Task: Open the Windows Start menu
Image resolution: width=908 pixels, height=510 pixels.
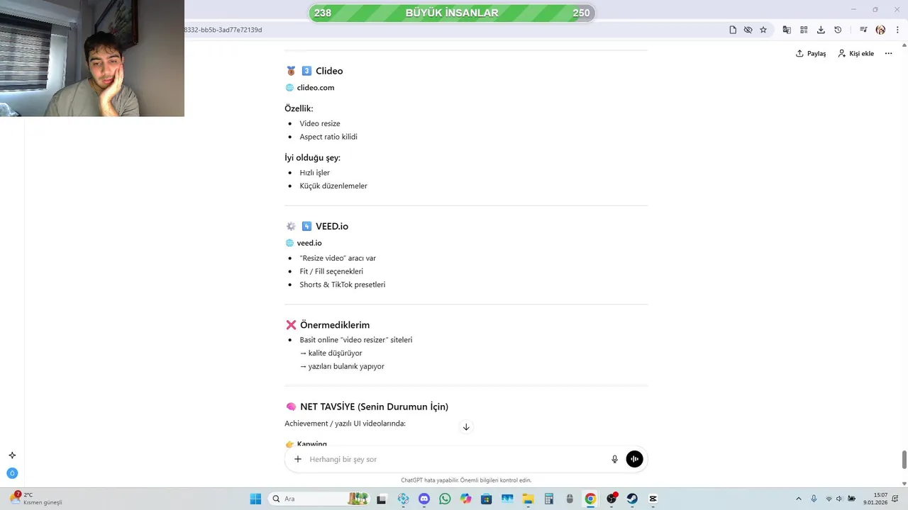Action: click(255, 499)
